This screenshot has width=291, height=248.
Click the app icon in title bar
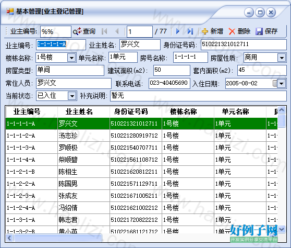10,12
